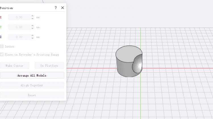Decrease the X position value
Screen dimensions: 213x119
point(32,19)
